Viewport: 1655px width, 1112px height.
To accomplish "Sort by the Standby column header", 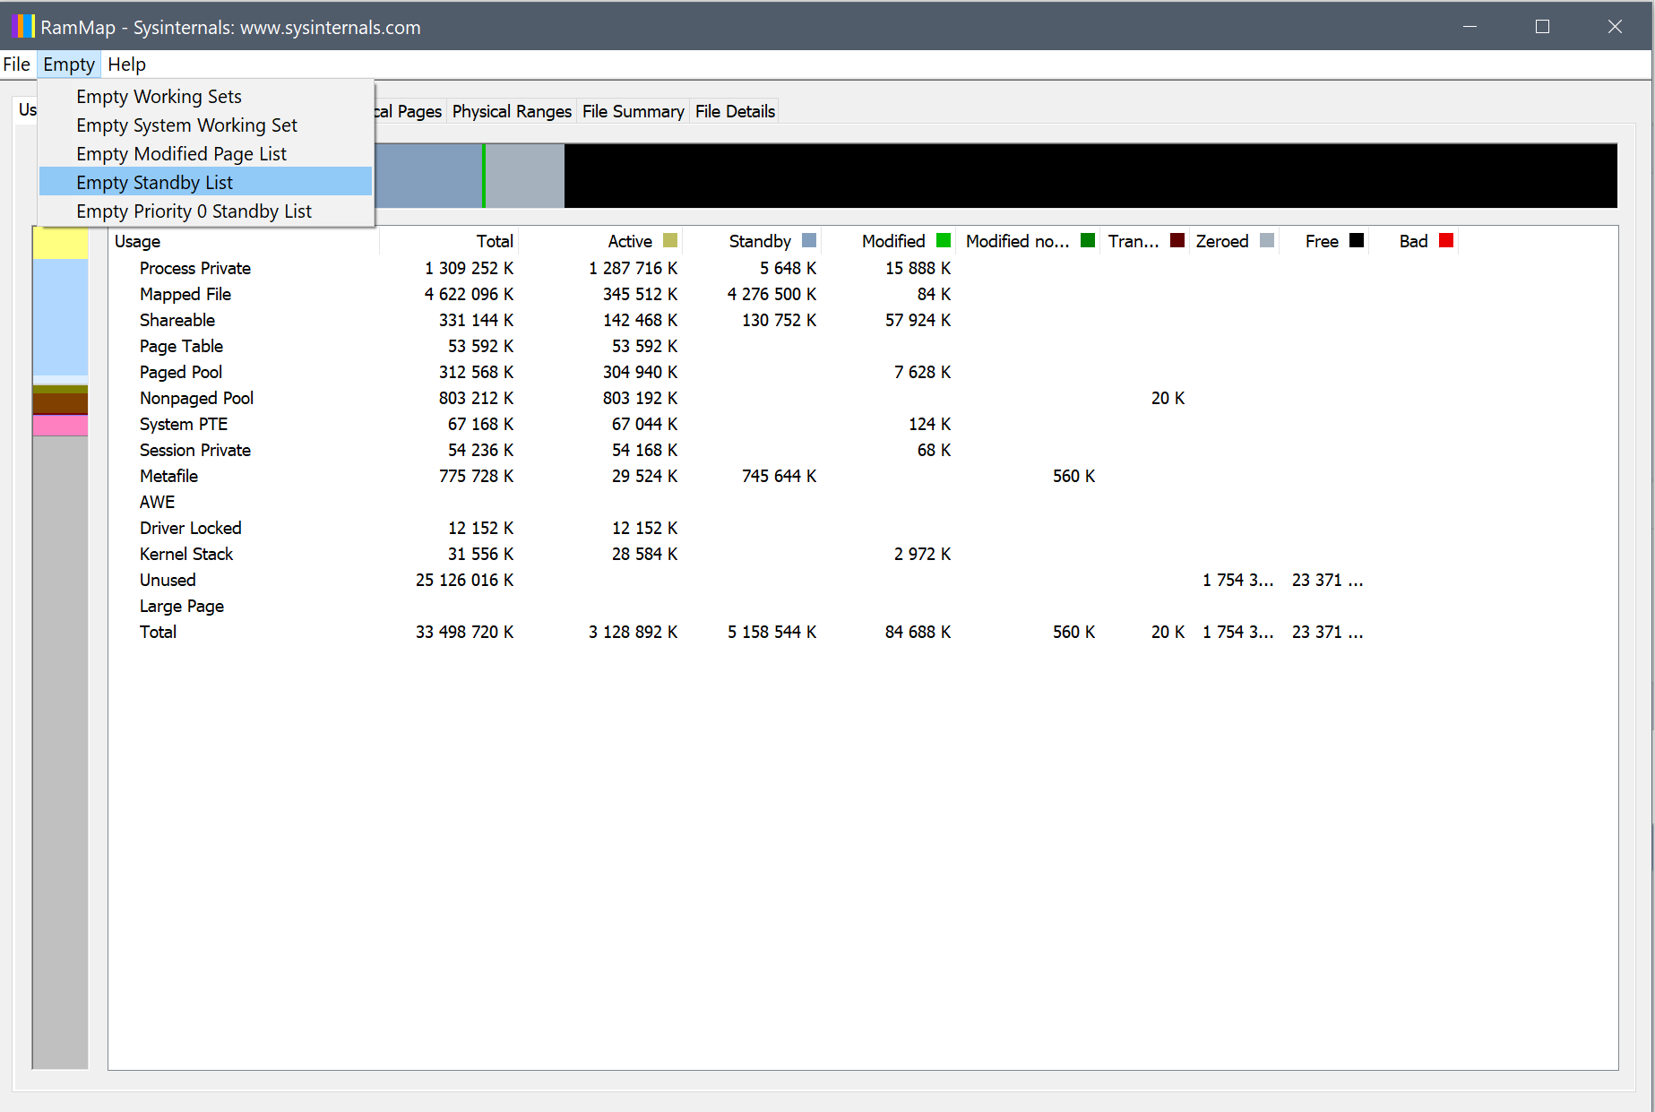I will pos(752,241).
